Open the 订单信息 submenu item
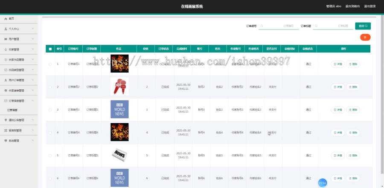The image size is (384, 188). coord(12,110)
